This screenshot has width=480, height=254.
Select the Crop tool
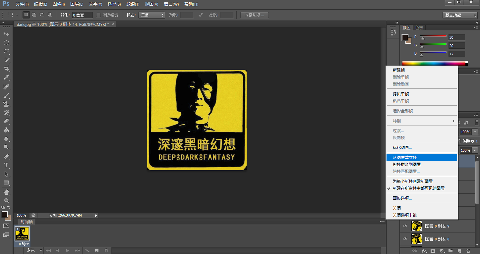[6, 69]
